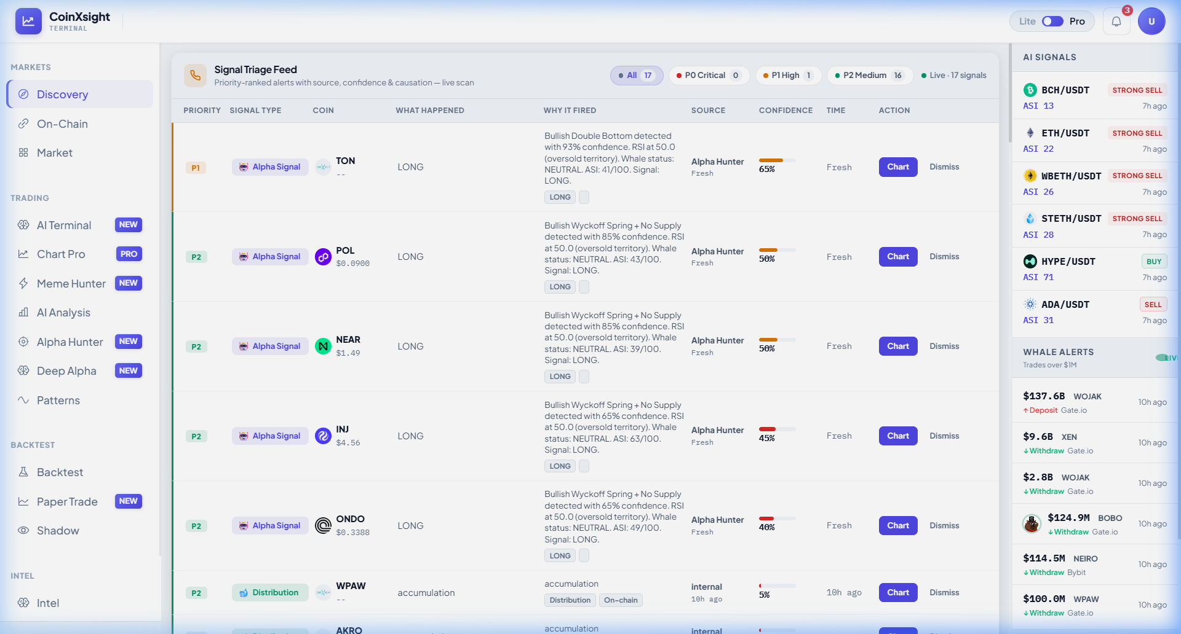Click the AI Terminal brain icon
This screenshot has height=634, width=1181.
pyautogui.click(x=23, y=225)
